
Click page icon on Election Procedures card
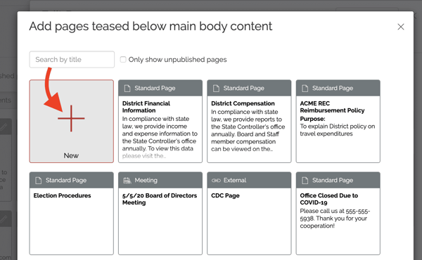click(x=39, y=181)
